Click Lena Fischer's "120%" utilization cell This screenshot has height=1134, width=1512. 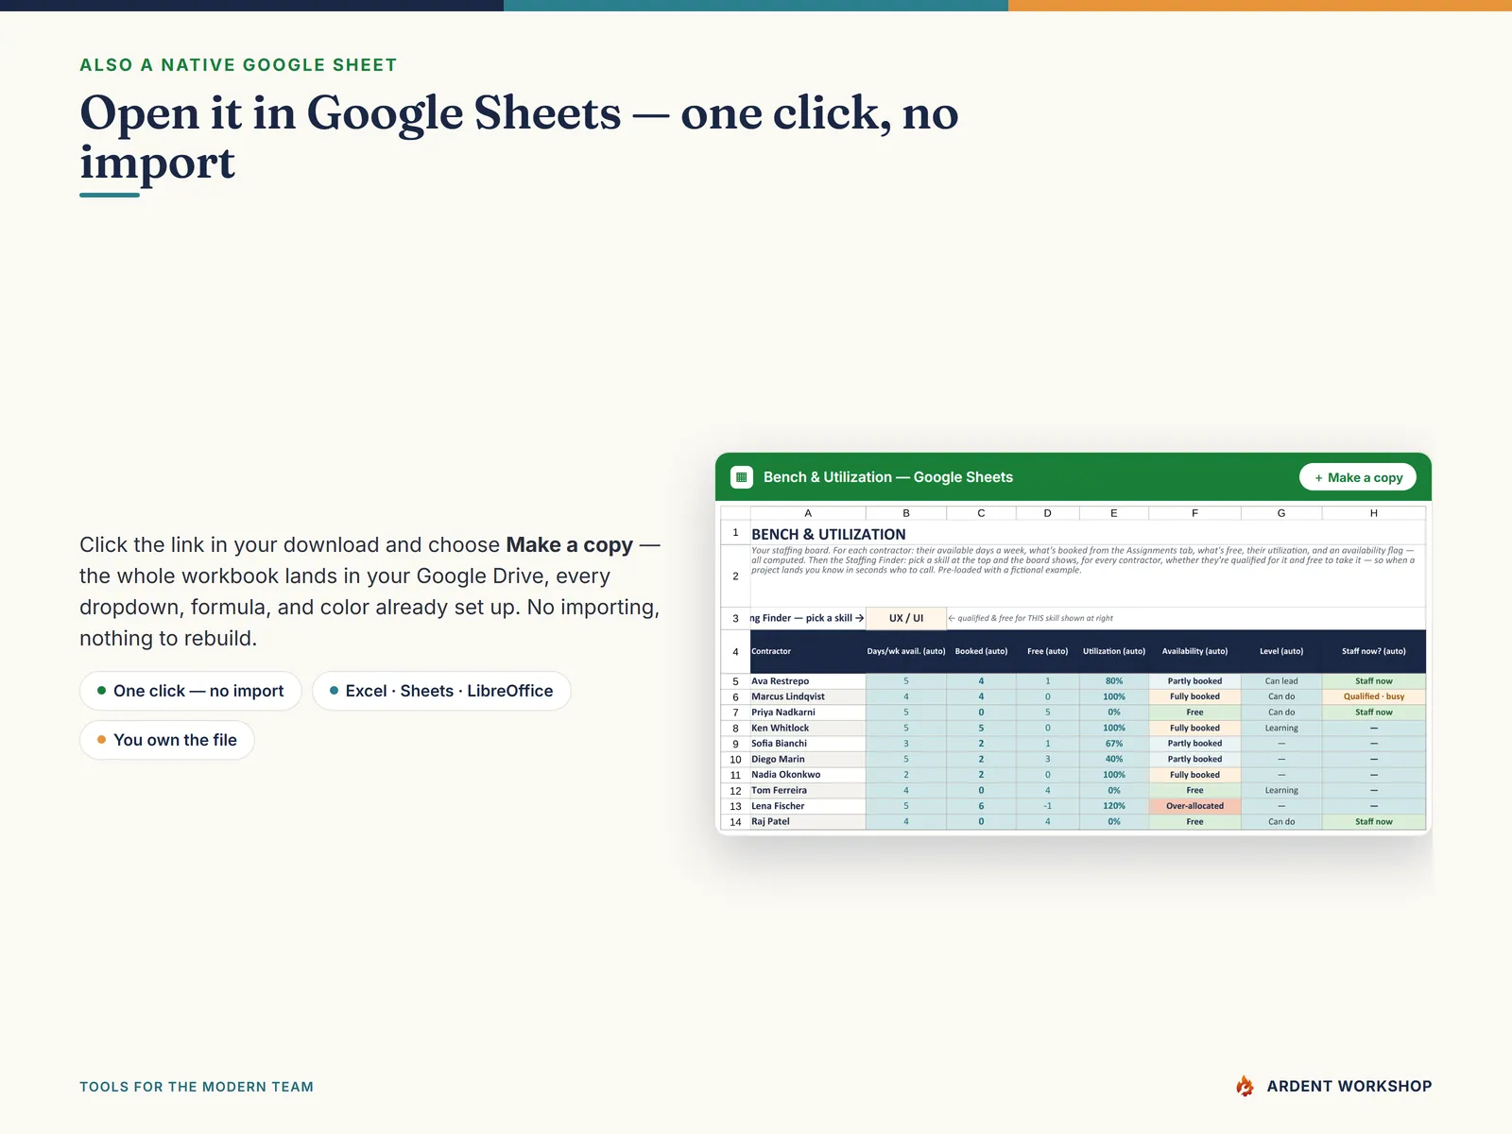pyautogui.click(x=1114, y=806)
